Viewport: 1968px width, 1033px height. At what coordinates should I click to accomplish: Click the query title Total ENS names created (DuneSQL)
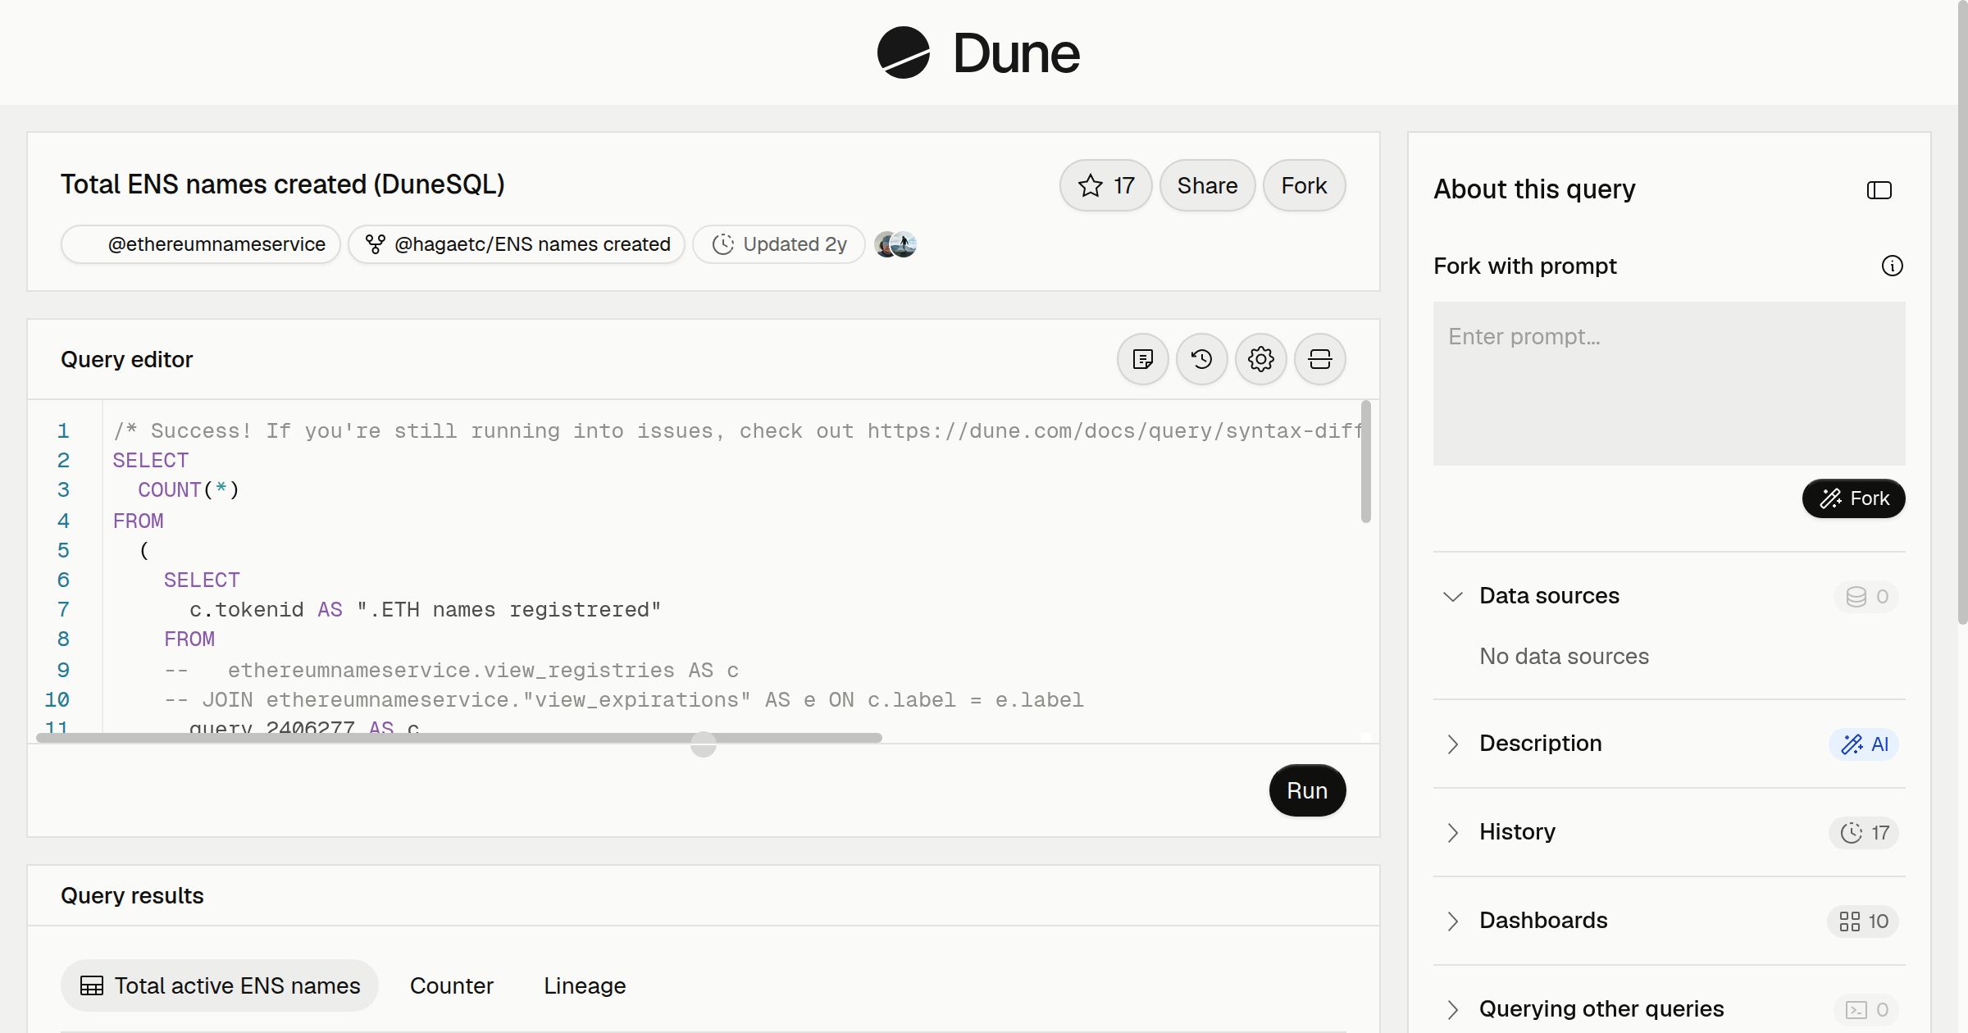283,184
